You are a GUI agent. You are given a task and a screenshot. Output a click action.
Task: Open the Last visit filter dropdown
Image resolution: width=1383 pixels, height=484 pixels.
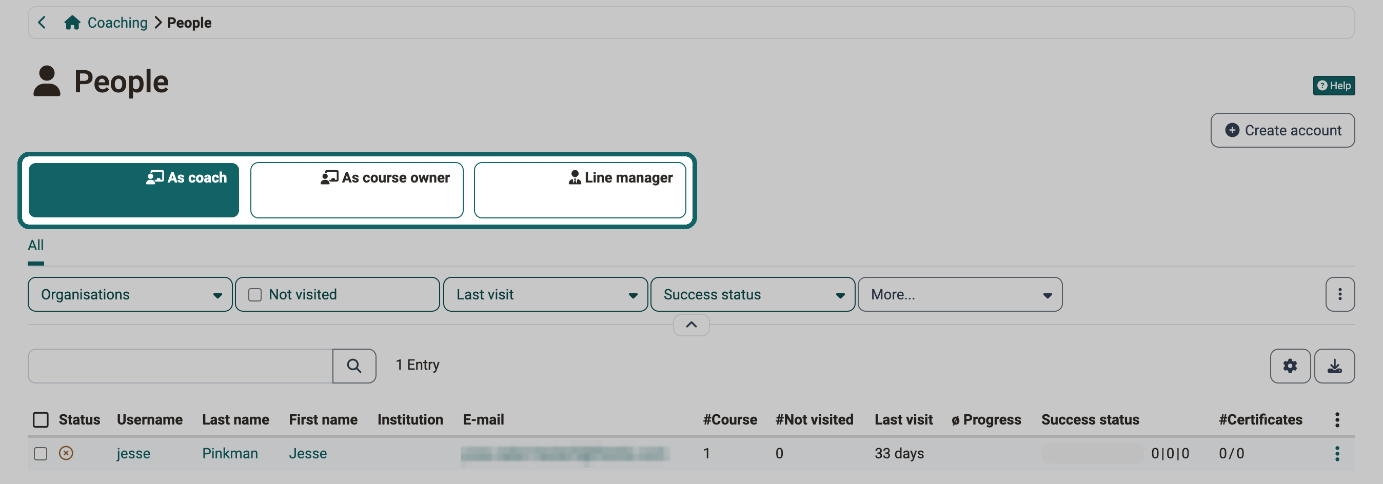tap(545, 294)
